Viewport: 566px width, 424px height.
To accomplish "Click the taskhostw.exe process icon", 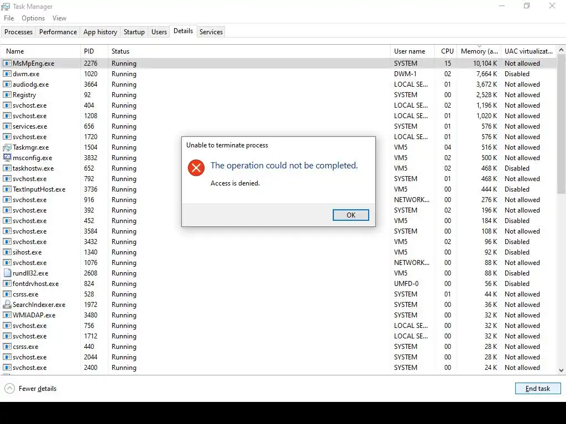I will click(7, 168).
